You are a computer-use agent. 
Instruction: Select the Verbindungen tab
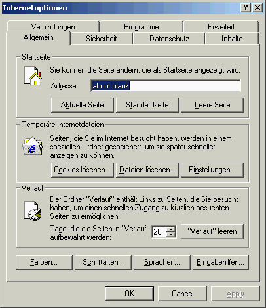[x=53, y=27]
